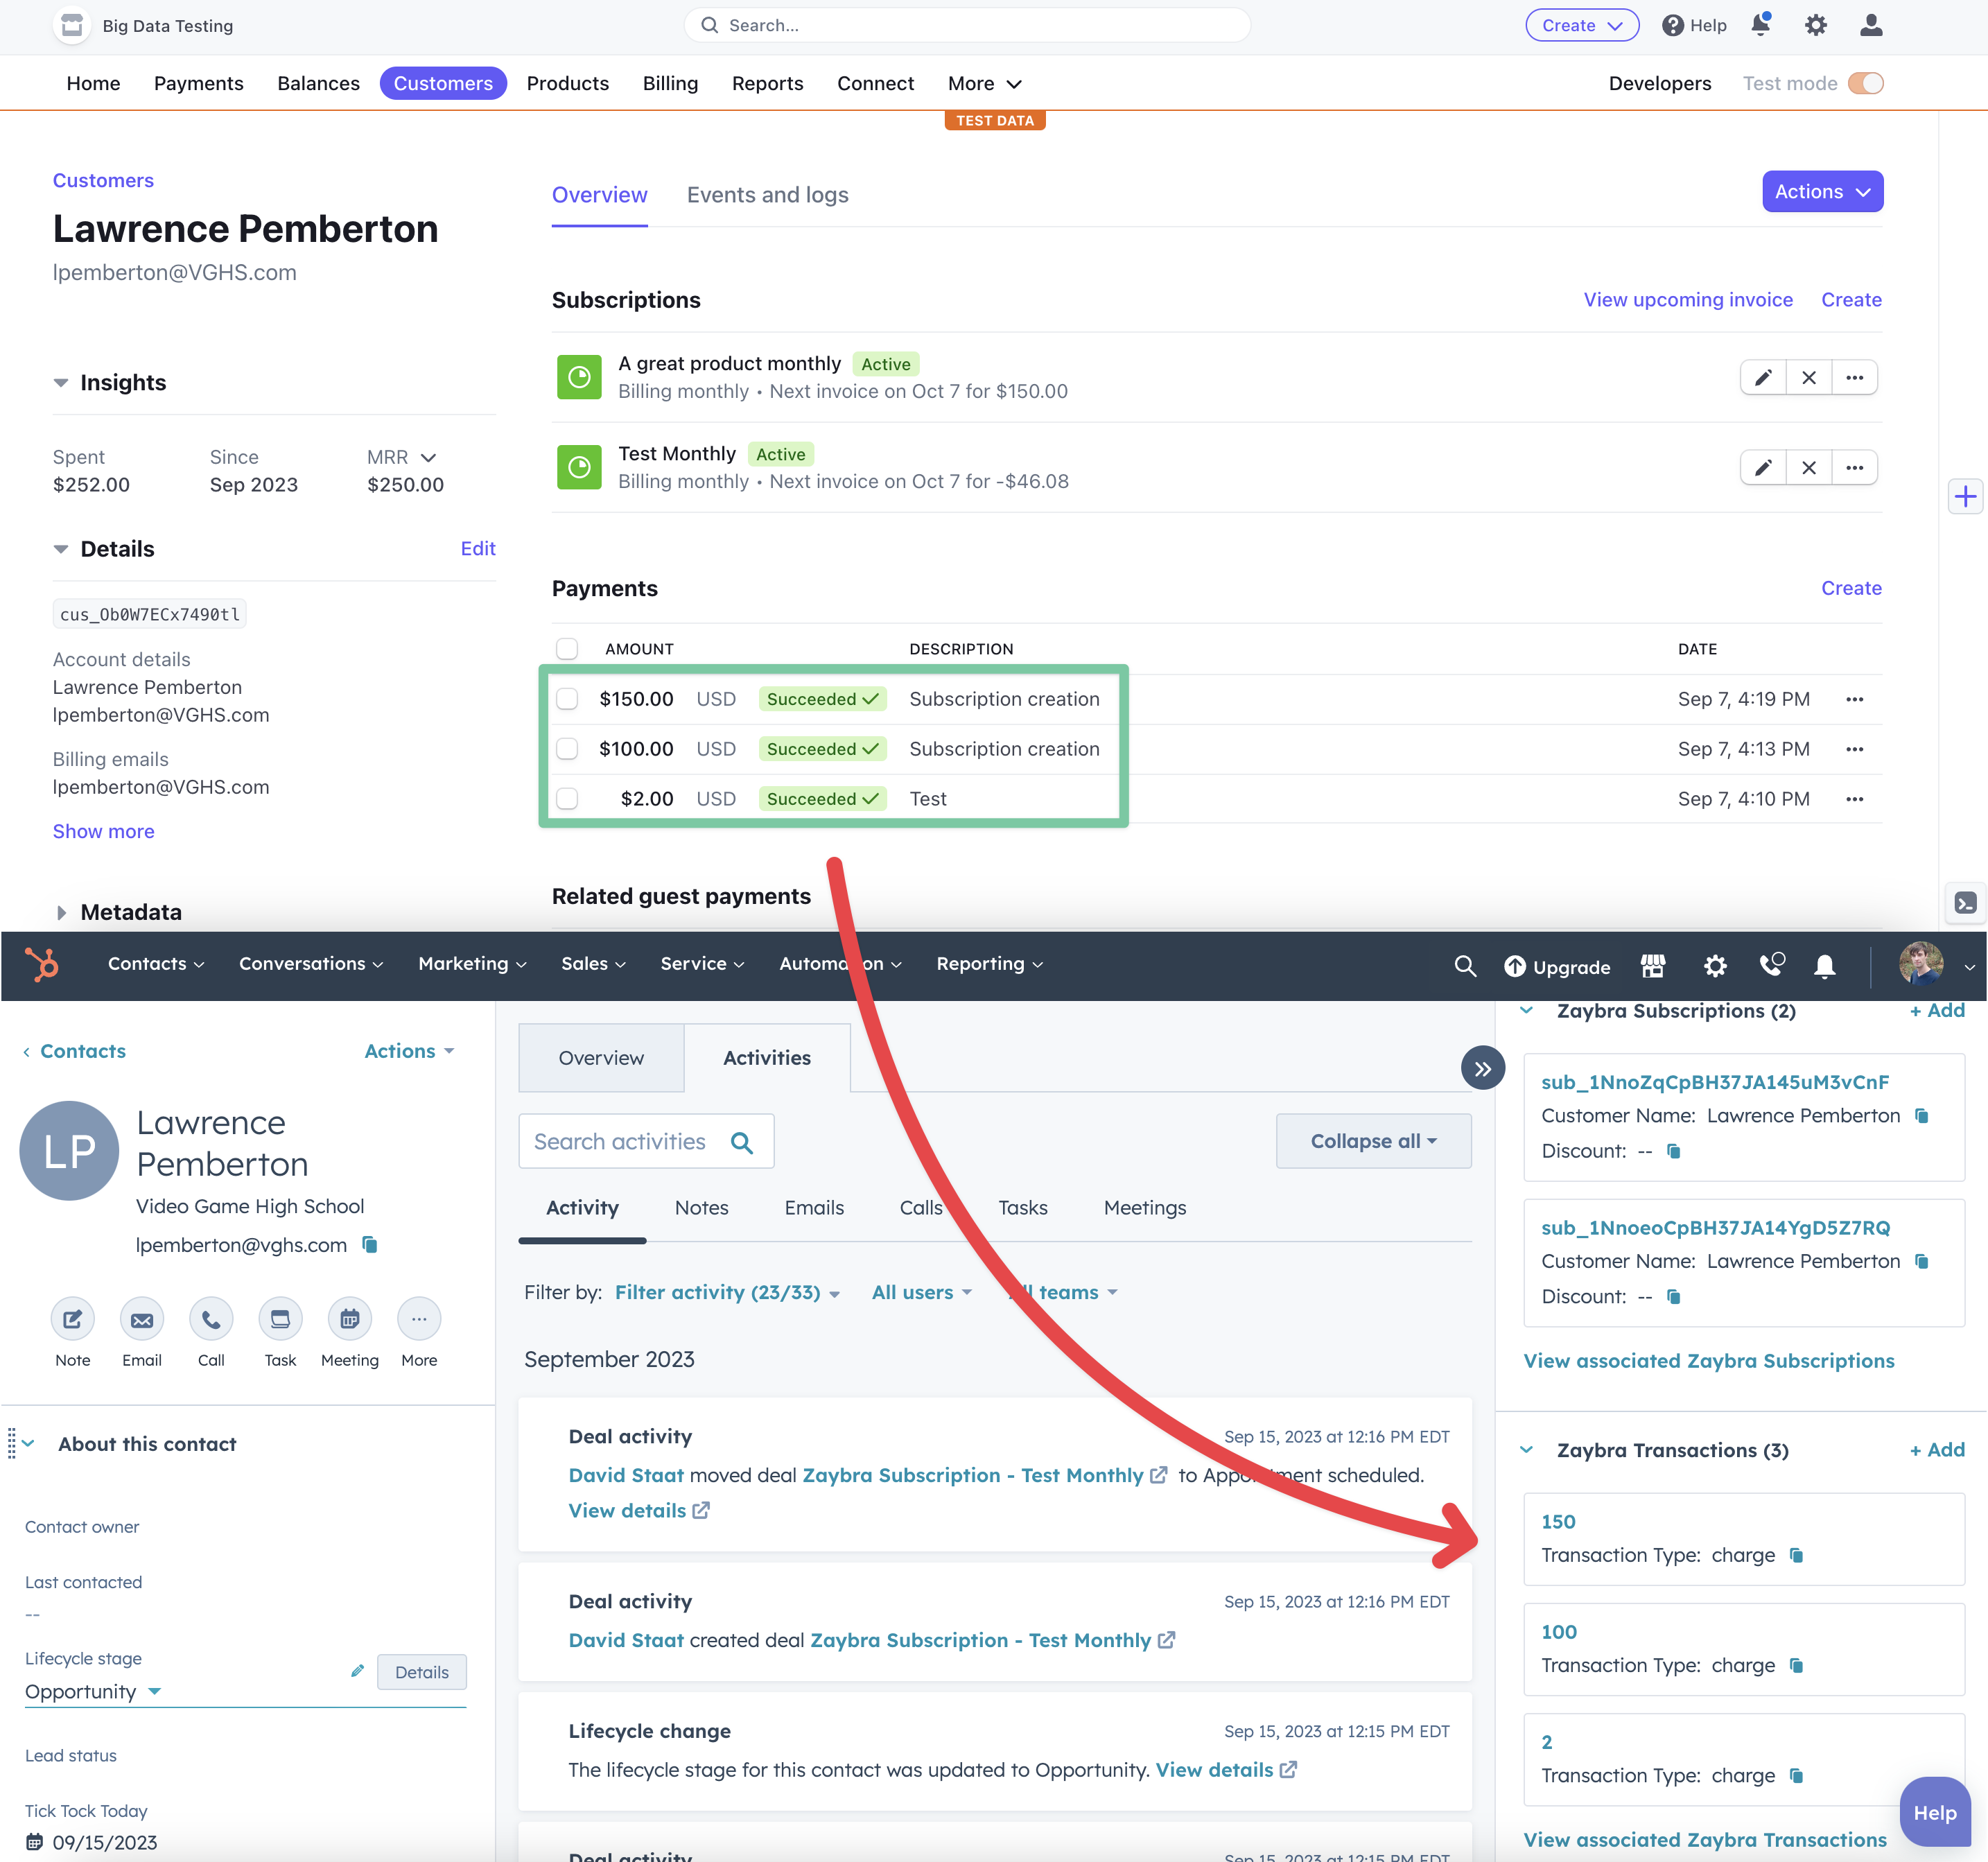Collapse the right sidebar double-arrow button
This screenshot has height=1862, width=1988.
pyautogui.click(x=1483, y=1069)
